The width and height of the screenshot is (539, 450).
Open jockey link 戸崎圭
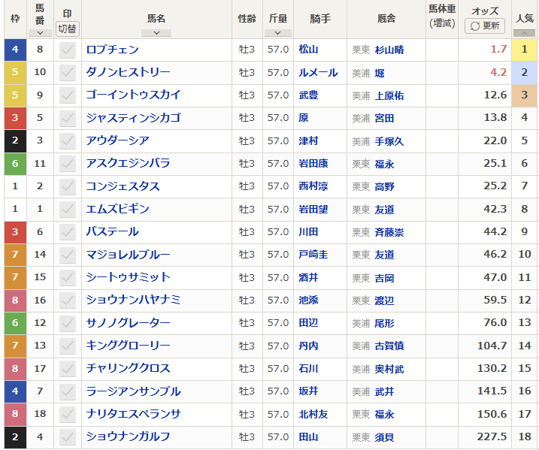click(x=313, y=255)
